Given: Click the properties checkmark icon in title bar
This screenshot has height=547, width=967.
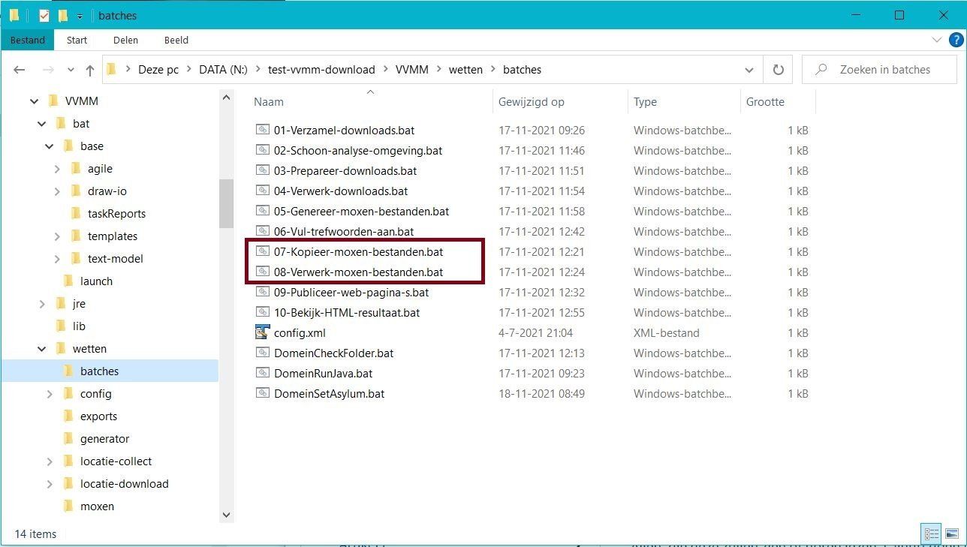Looking at the screenshot, I should 44,15.
